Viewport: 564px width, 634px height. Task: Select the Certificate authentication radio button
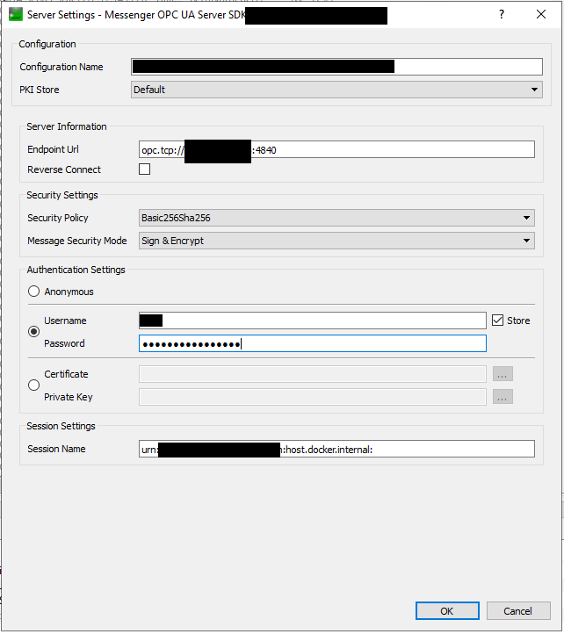coord(33,385)
